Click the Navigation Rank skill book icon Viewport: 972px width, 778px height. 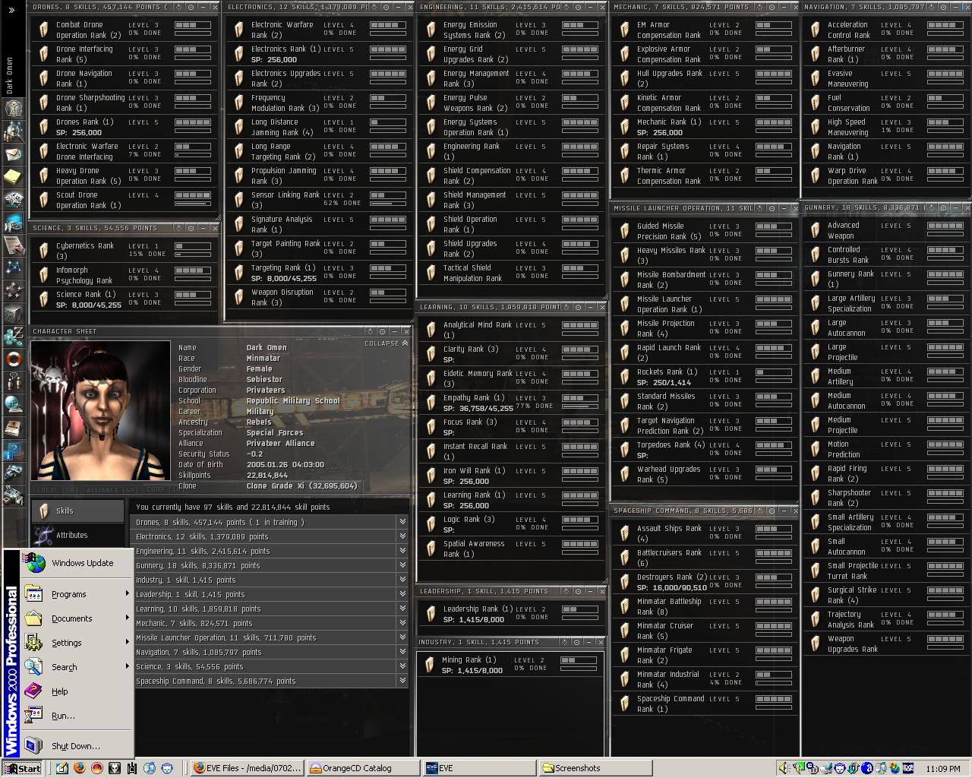tap(816, 151)
